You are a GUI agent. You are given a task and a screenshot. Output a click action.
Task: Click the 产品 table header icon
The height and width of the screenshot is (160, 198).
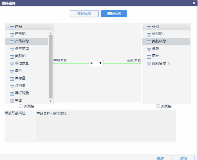tap(12, 27)
